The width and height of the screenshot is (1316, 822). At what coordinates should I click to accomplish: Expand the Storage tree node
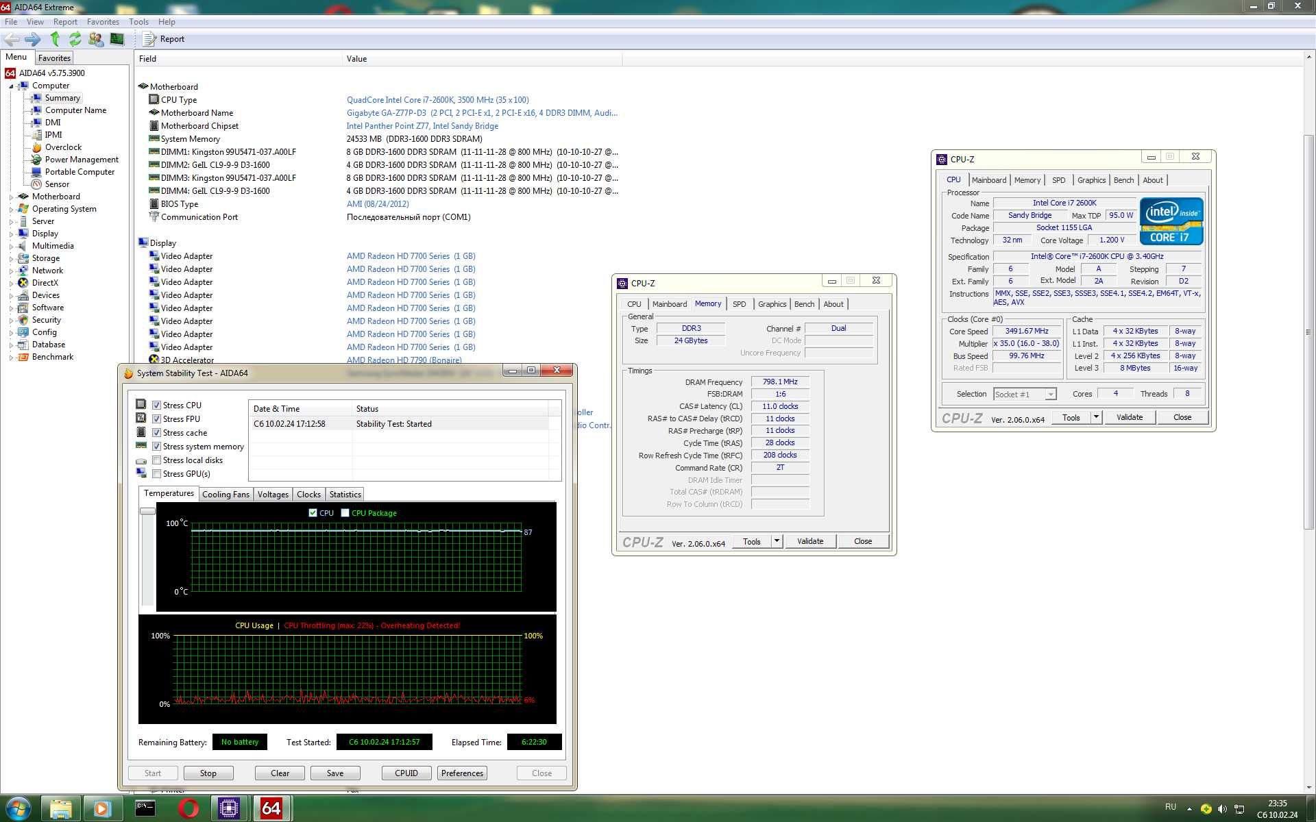(x=11, y=259)
